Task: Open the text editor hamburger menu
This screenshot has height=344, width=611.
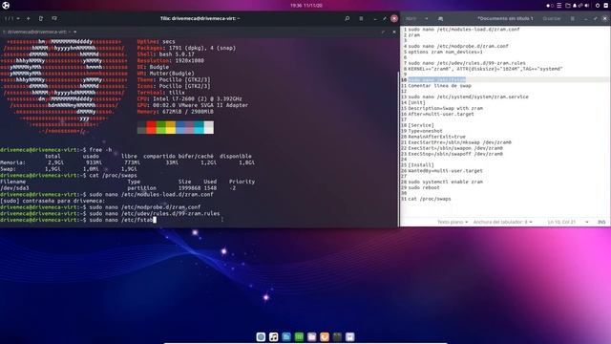Action: [x=573, y=18]
